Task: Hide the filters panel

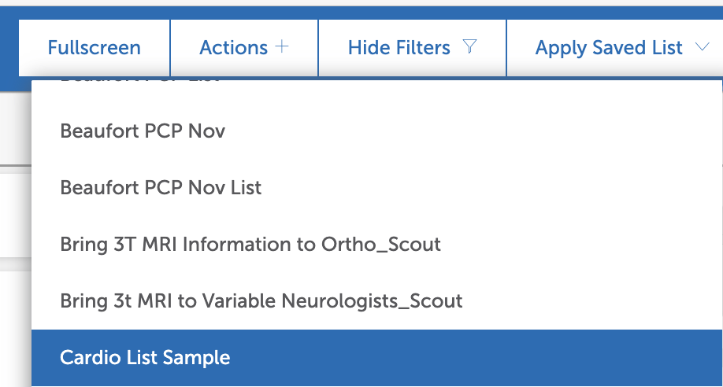Action: pos(412,48)
